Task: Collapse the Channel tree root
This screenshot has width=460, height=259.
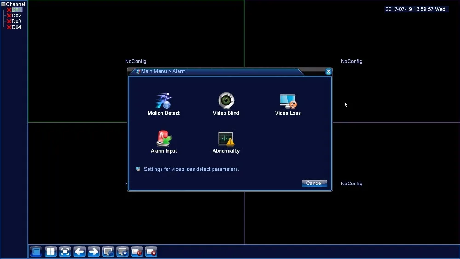Action: pyautogui.click(x=4, y=4)
